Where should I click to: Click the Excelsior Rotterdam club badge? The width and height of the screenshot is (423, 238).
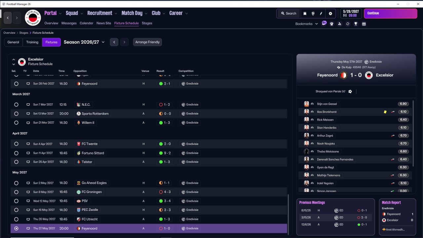tap(33, 18)
